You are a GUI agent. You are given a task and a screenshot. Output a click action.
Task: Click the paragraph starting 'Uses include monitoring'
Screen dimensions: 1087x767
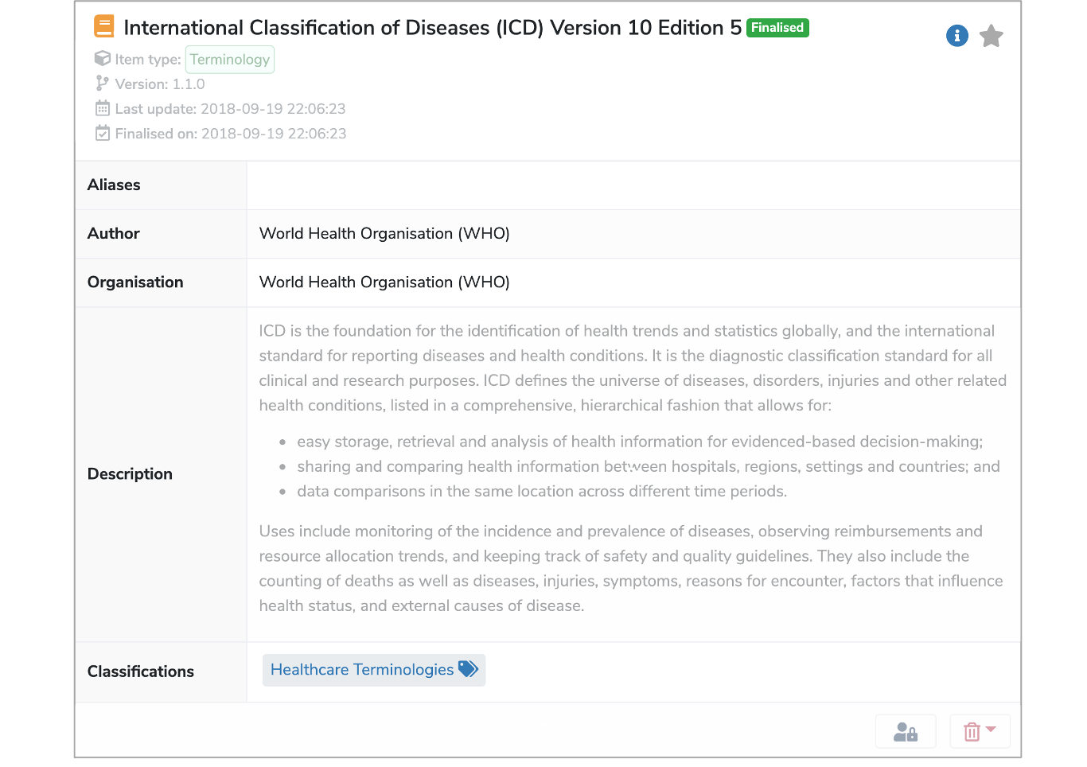pos(631,568)
